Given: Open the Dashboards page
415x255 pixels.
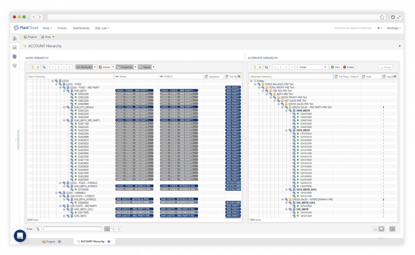Looking at the screenshot, I should coord(81,28).
